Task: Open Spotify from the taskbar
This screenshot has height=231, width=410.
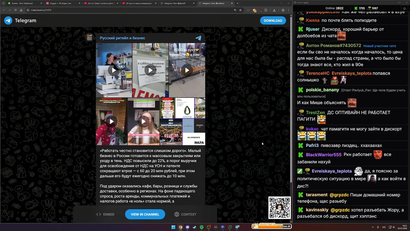Action: point(201,227)
